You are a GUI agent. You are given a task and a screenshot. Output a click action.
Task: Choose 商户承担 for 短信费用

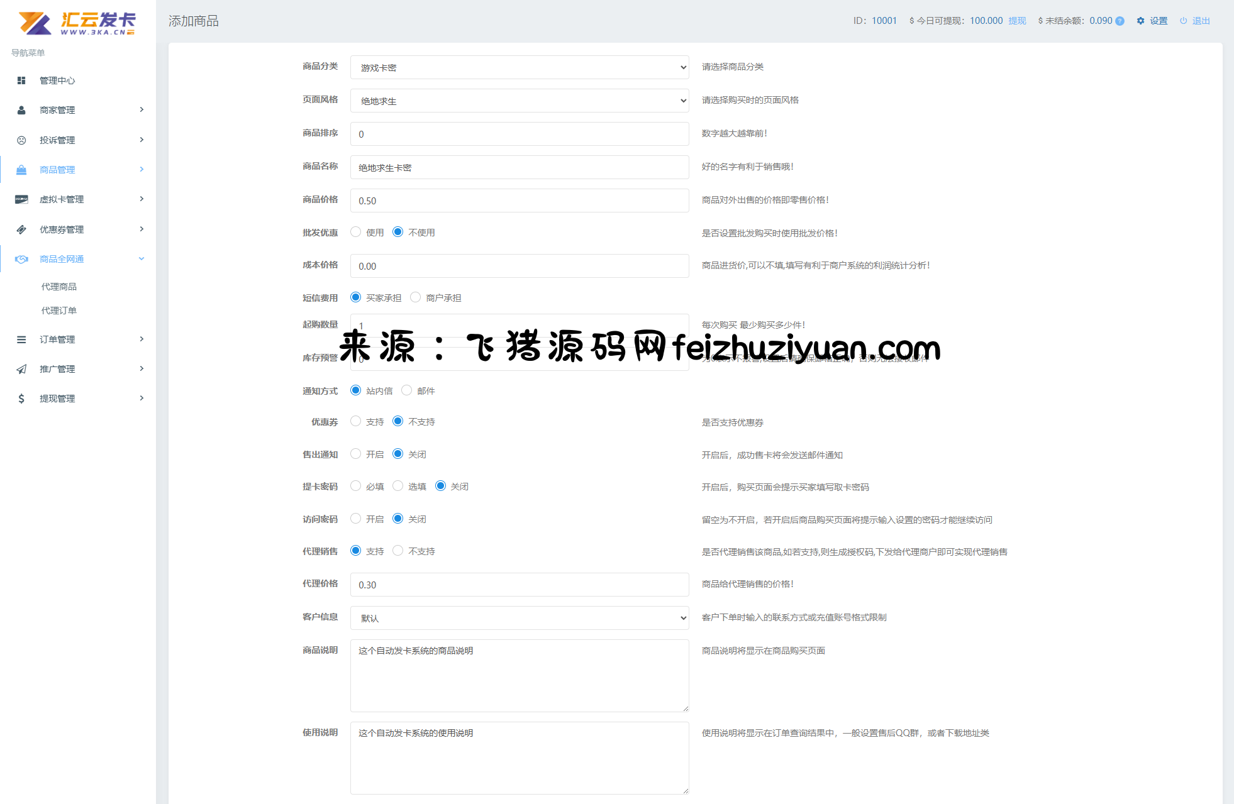tap(415, 297)
